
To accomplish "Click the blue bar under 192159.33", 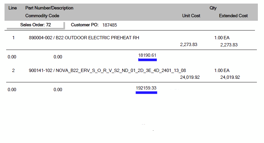I will [146, 92].
